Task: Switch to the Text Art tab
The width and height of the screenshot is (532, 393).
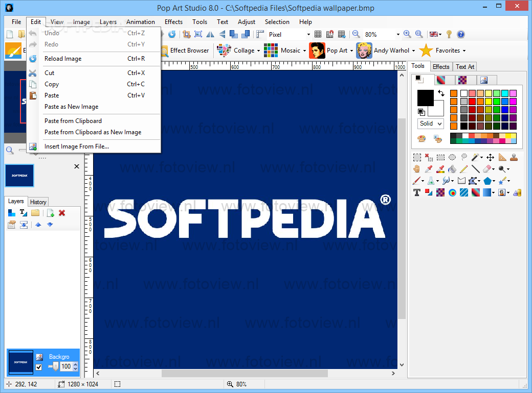Action: (x=465, y=67)
